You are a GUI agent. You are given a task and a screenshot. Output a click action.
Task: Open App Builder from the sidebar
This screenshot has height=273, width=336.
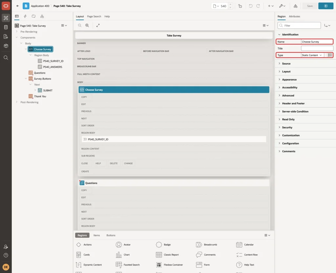click(6, 18)
